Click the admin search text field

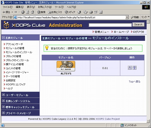click(110, 25)
